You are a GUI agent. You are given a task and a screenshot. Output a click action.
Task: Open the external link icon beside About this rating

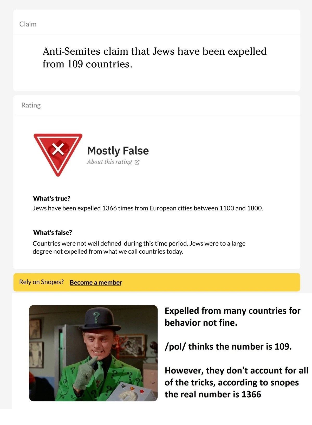[x=137, y=162]
